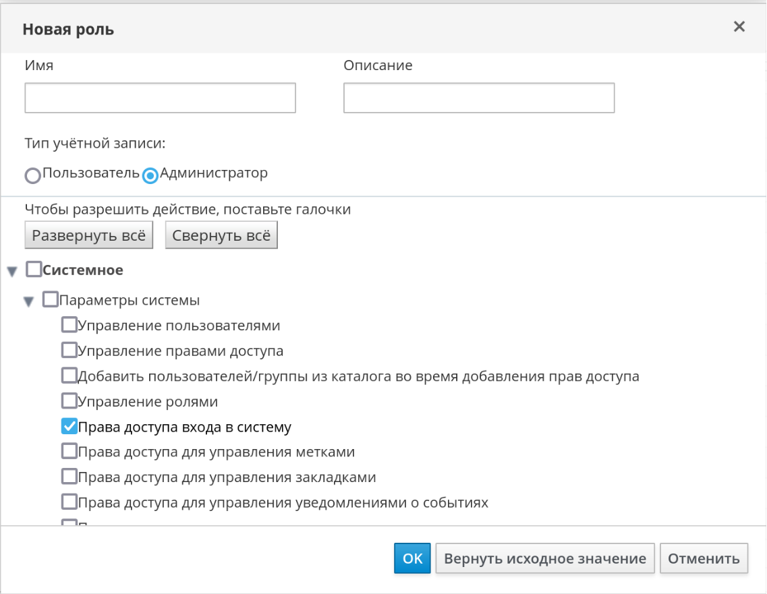
Task: Click the Имя input field
Action: pyautogui.click(x=160, y=98)
